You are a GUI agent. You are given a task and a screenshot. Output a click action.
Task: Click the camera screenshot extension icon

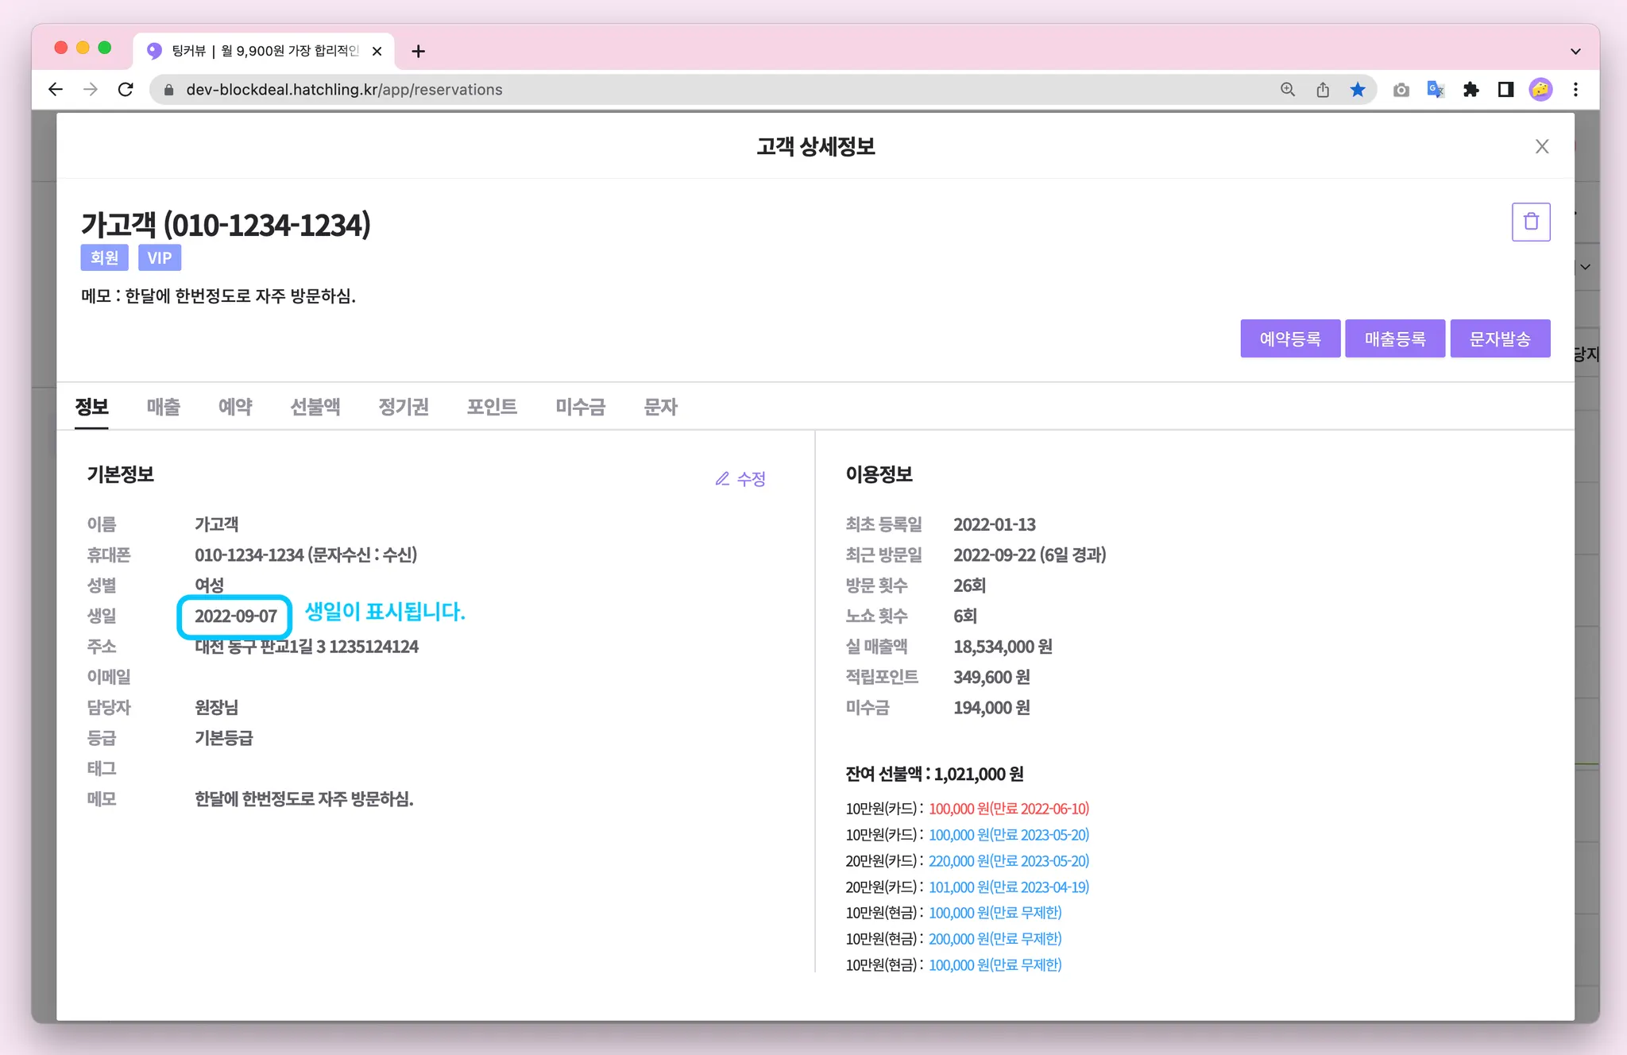pyautogui.click(x=1401, y=90)
